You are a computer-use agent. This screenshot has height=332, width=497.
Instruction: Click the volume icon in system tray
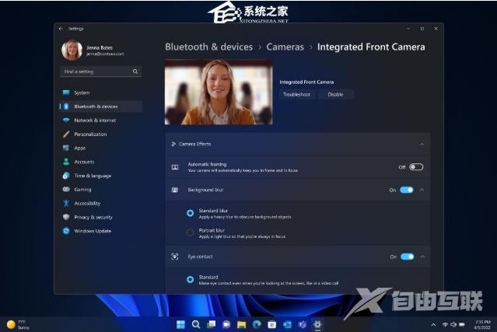coord(453,324)
